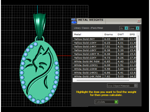
Task: Select the Yellow Gold:18KY R... row
Action: [x=104, y=54]
